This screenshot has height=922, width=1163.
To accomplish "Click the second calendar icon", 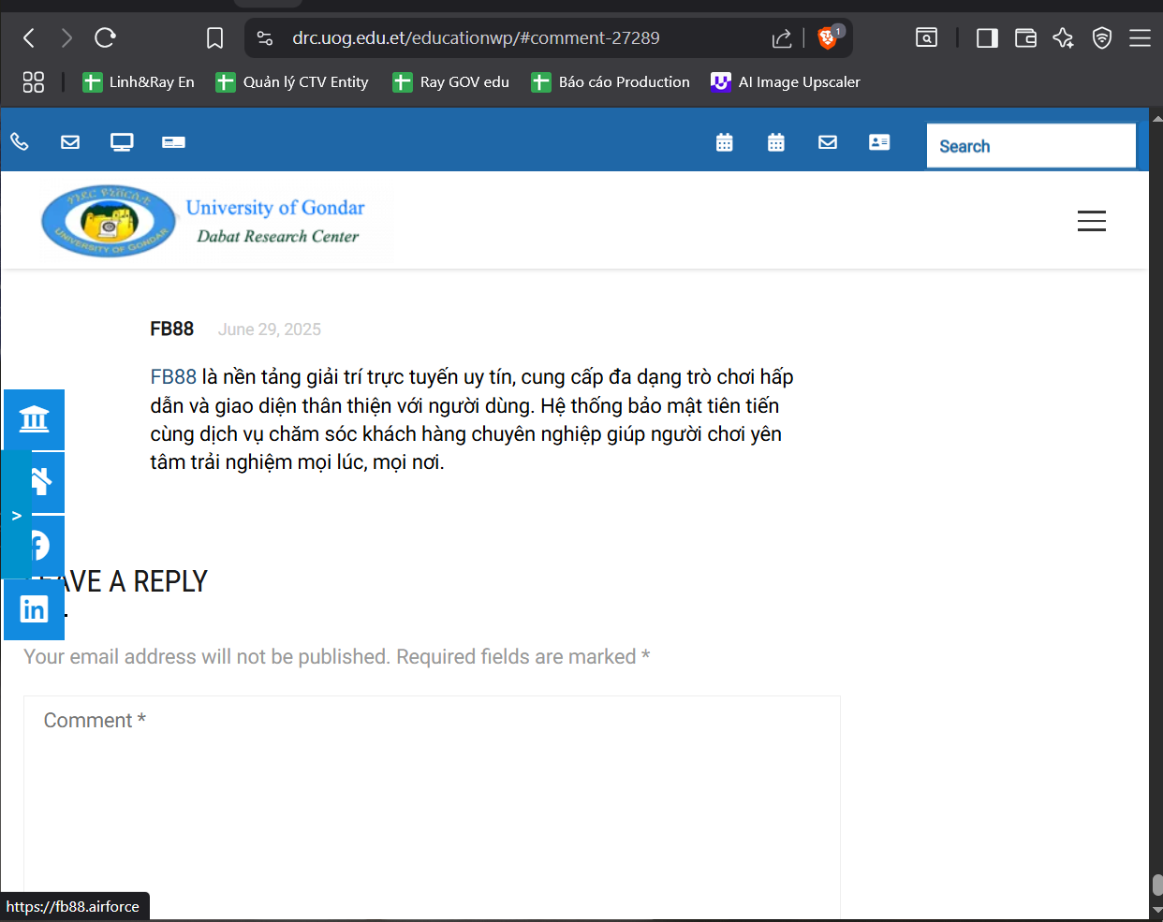I will pyautogui.click(x=776, y=142).
